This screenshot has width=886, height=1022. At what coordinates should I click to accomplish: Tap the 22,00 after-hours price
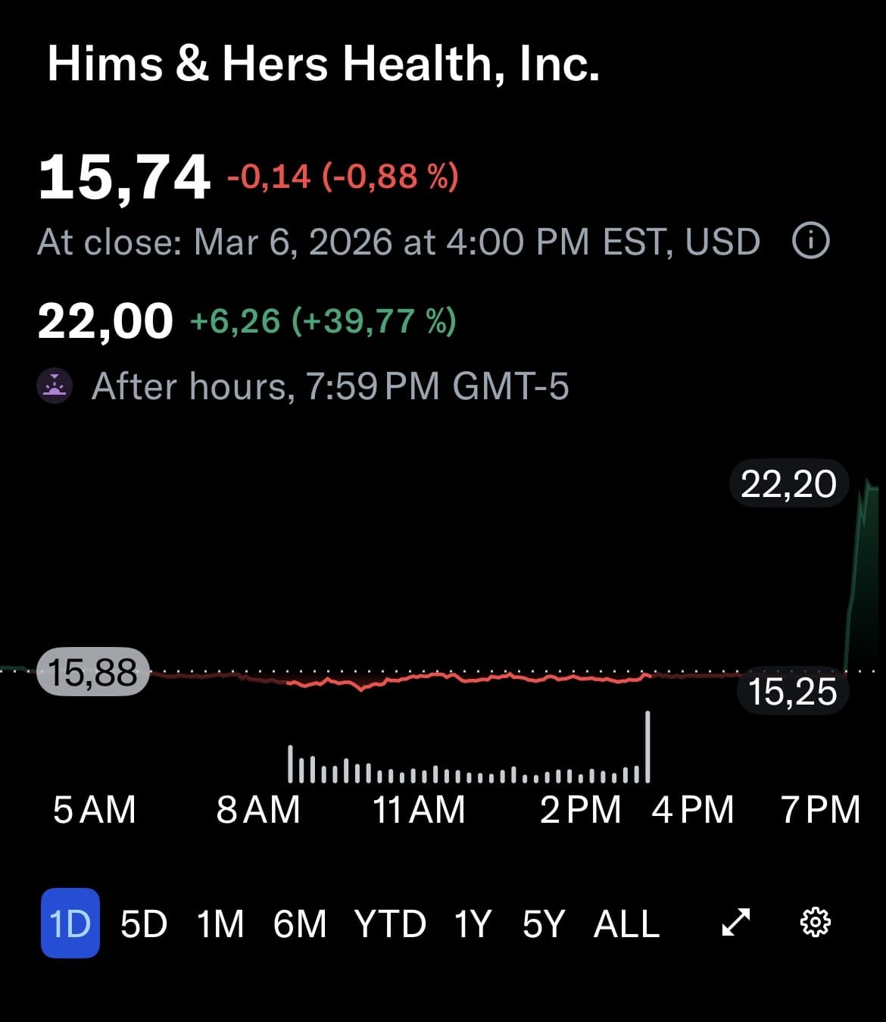tap(105, 321)
